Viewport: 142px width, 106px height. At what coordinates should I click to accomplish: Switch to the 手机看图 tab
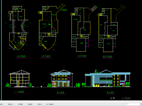click(x=20, y=104)
